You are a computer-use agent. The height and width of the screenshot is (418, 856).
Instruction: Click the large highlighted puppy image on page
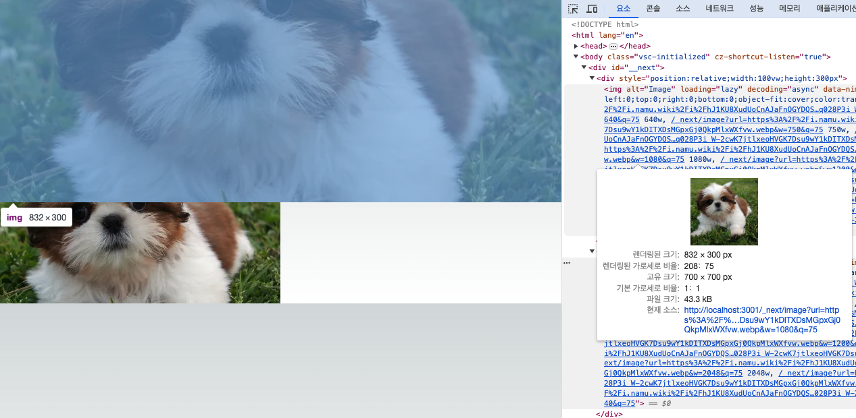click(280, 101)
